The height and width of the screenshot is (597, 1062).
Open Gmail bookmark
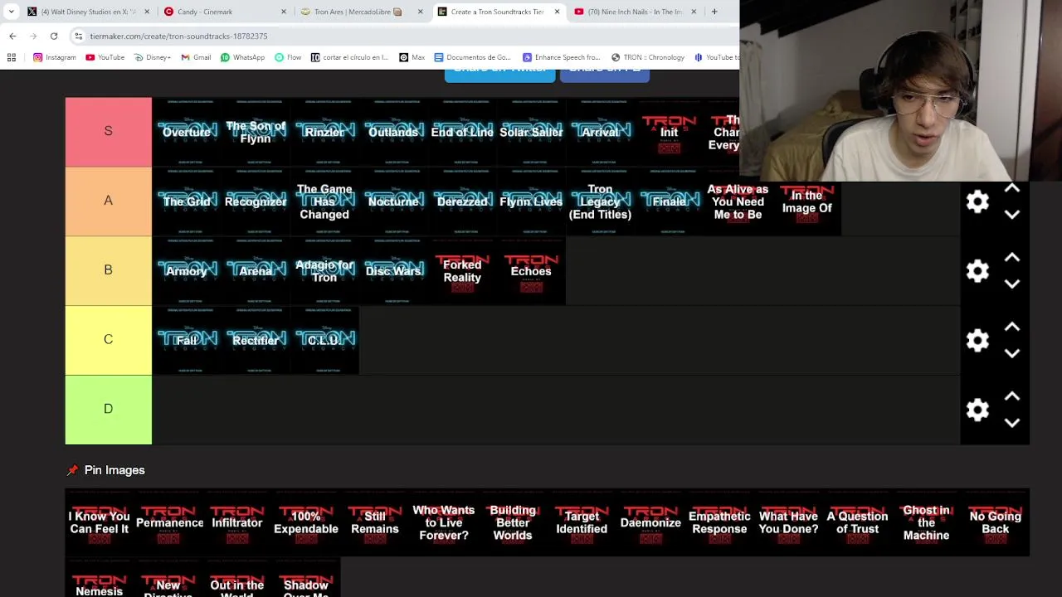click(x=197, y=57)
